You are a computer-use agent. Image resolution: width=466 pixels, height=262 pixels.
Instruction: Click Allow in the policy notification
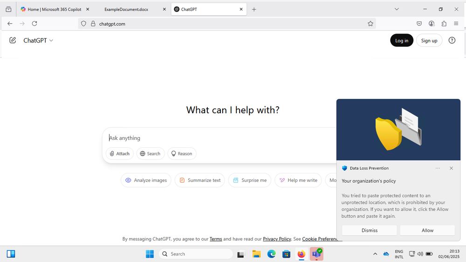point(427,230)
